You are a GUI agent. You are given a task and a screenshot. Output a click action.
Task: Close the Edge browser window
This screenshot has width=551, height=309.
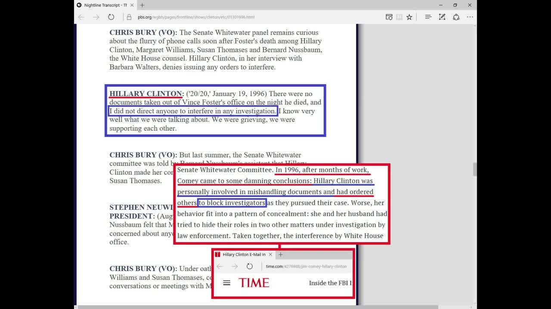(470, 5)
